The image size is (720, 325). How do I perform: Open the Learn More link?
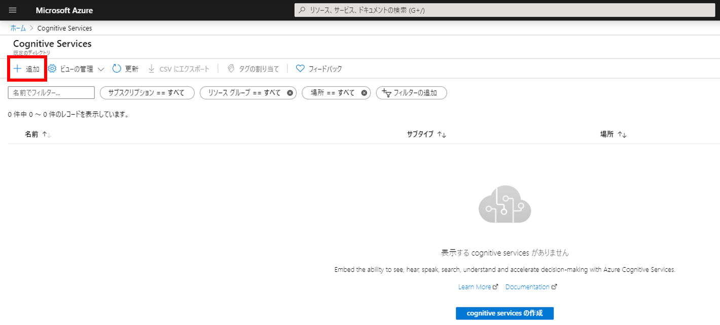474,287
